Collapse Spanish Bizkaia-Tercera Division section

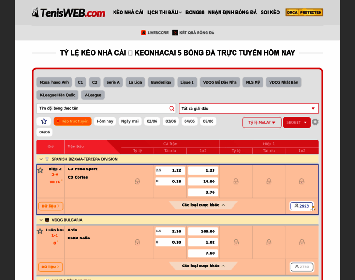tap(41, 159)
